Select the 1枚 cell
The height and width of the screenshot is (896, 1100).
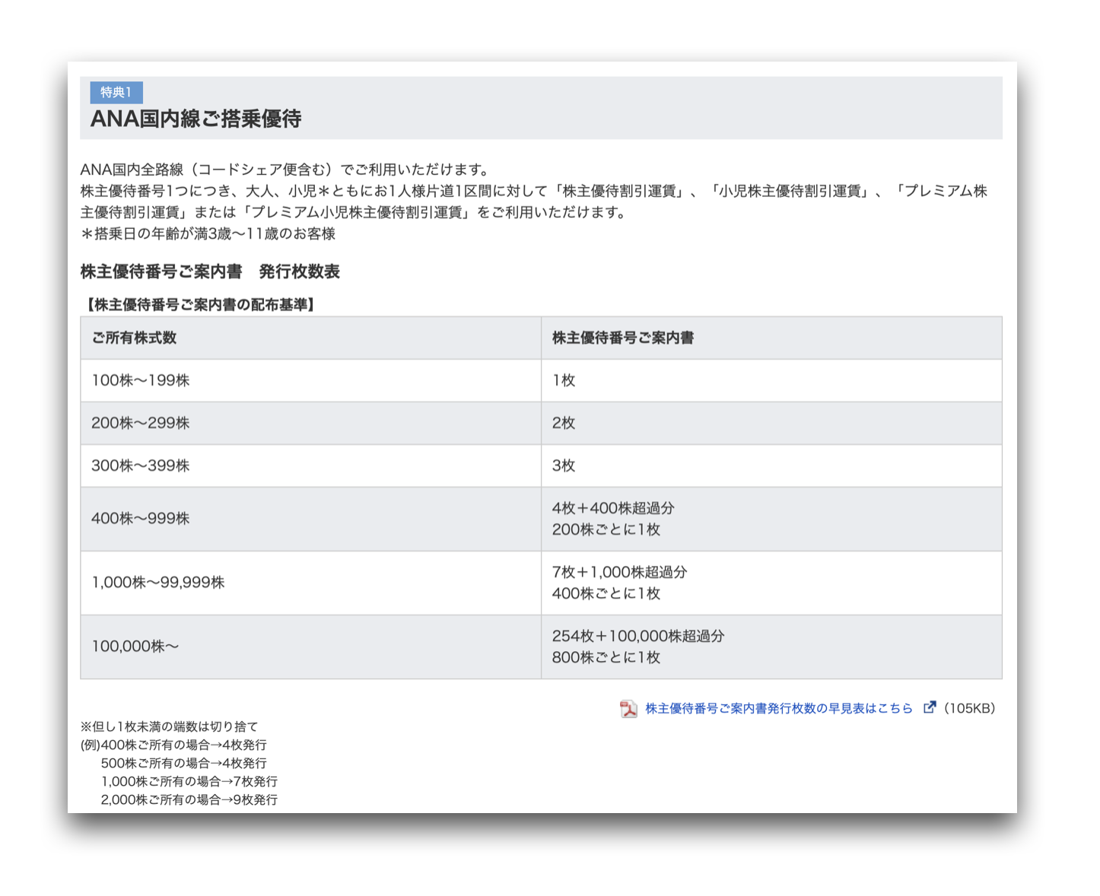click(771, 380)
